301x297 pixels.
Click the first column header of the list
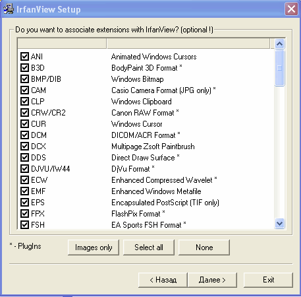tap(62, 44)
